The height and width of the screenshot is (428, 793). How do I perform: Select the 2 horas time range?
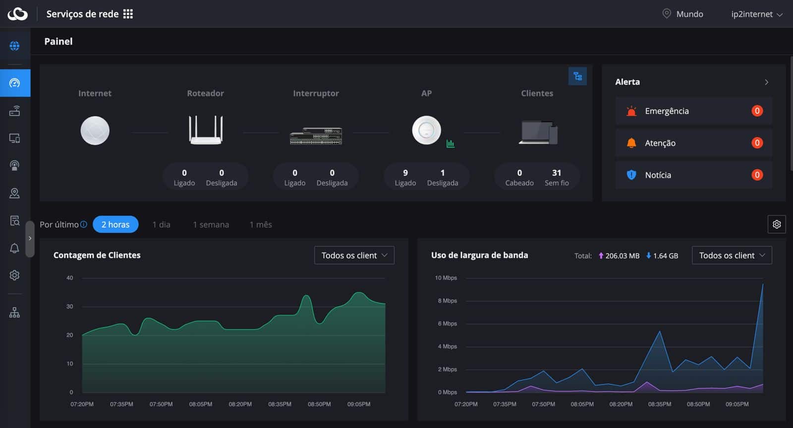coord(115,224)
